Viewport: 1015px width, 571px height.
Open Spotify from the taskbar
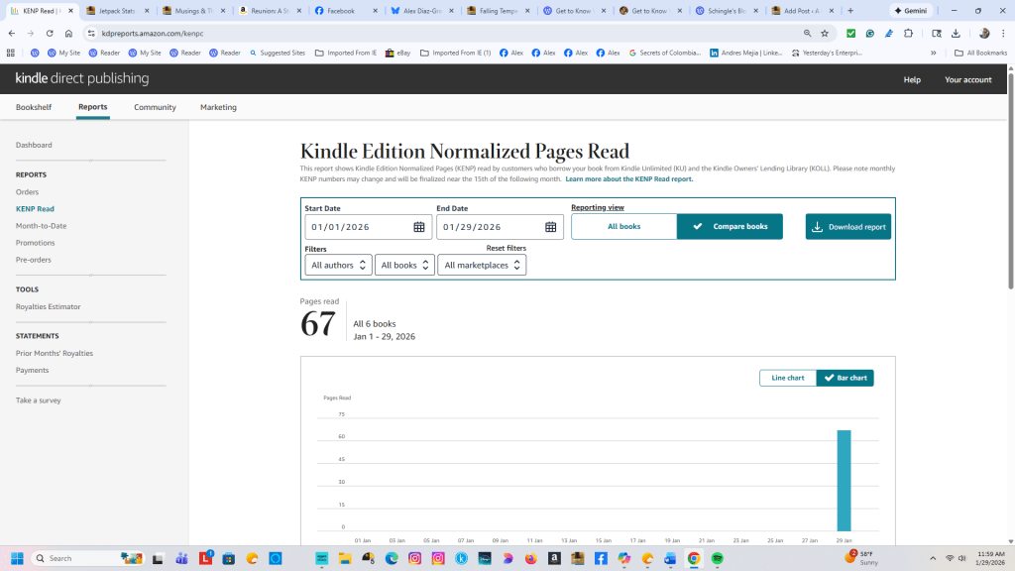[717, 558]
